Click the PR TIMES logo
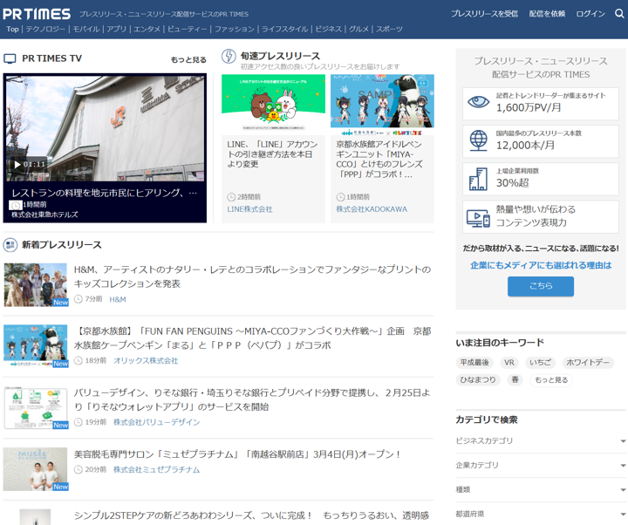The width and height of the screenshot is (628, 525). [37, 14]
